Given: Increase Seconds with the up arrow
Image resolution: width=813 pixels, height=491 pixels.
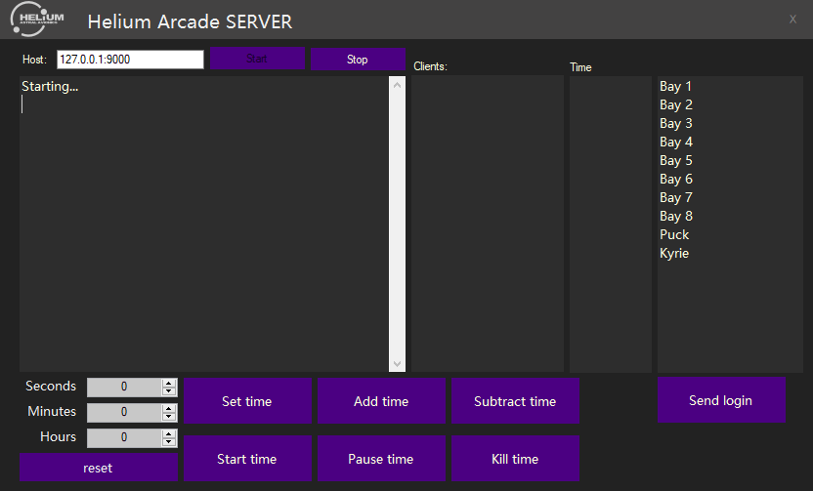Looking at the screenshot, I should click(169, 383).
